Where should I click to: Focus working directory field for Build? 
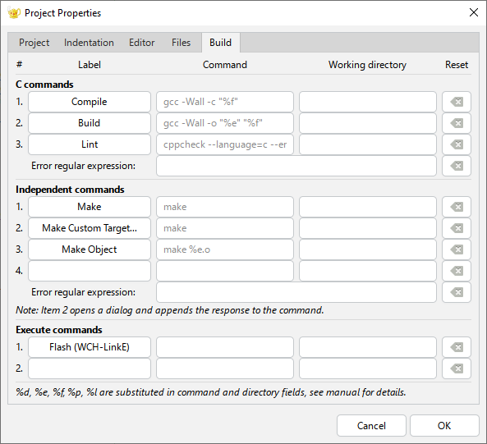[368, 123]
